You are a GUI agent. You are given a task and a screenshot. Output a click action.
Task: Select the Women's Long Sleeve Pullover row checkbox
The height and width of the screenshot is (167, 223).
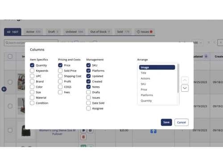click(10, 130)
